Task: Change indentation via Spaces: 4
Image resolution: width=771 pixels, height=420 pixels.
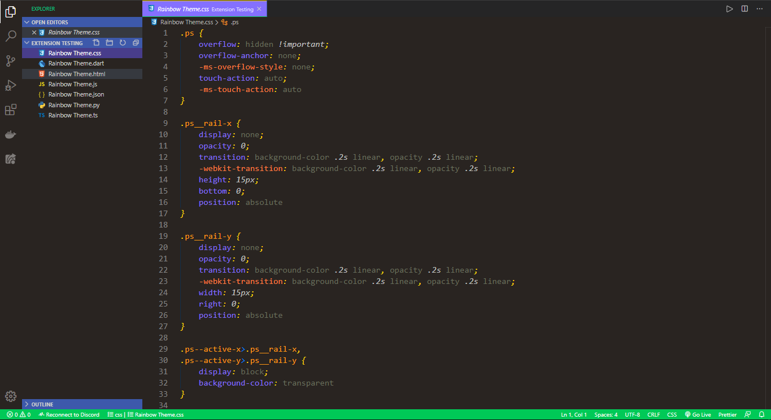Action: point(606,415)
